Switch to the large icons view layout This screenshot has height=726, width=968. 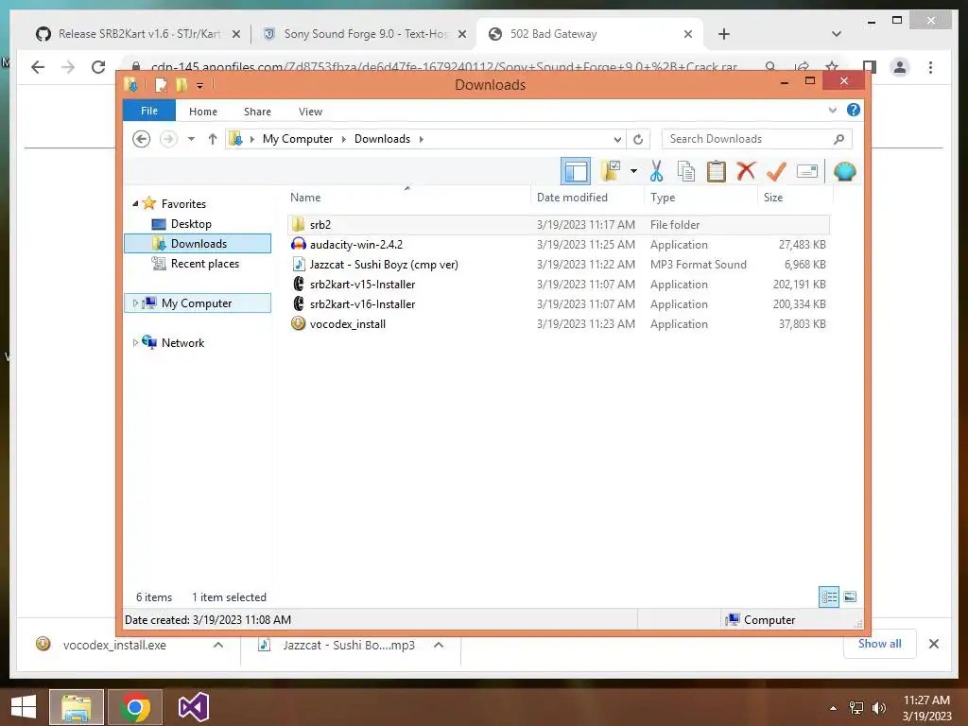click(850, 597)
